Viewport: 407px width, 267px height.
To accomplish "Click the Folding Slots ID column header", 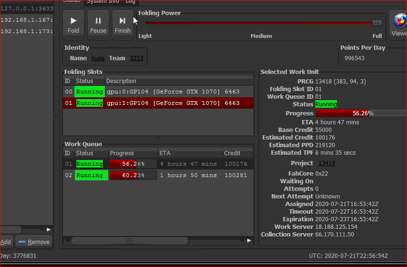I will coord(69,81).
